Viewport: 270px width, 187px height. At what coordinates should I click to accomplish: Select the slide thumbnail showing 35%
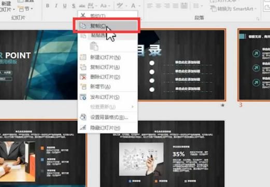tap(162, 154)
